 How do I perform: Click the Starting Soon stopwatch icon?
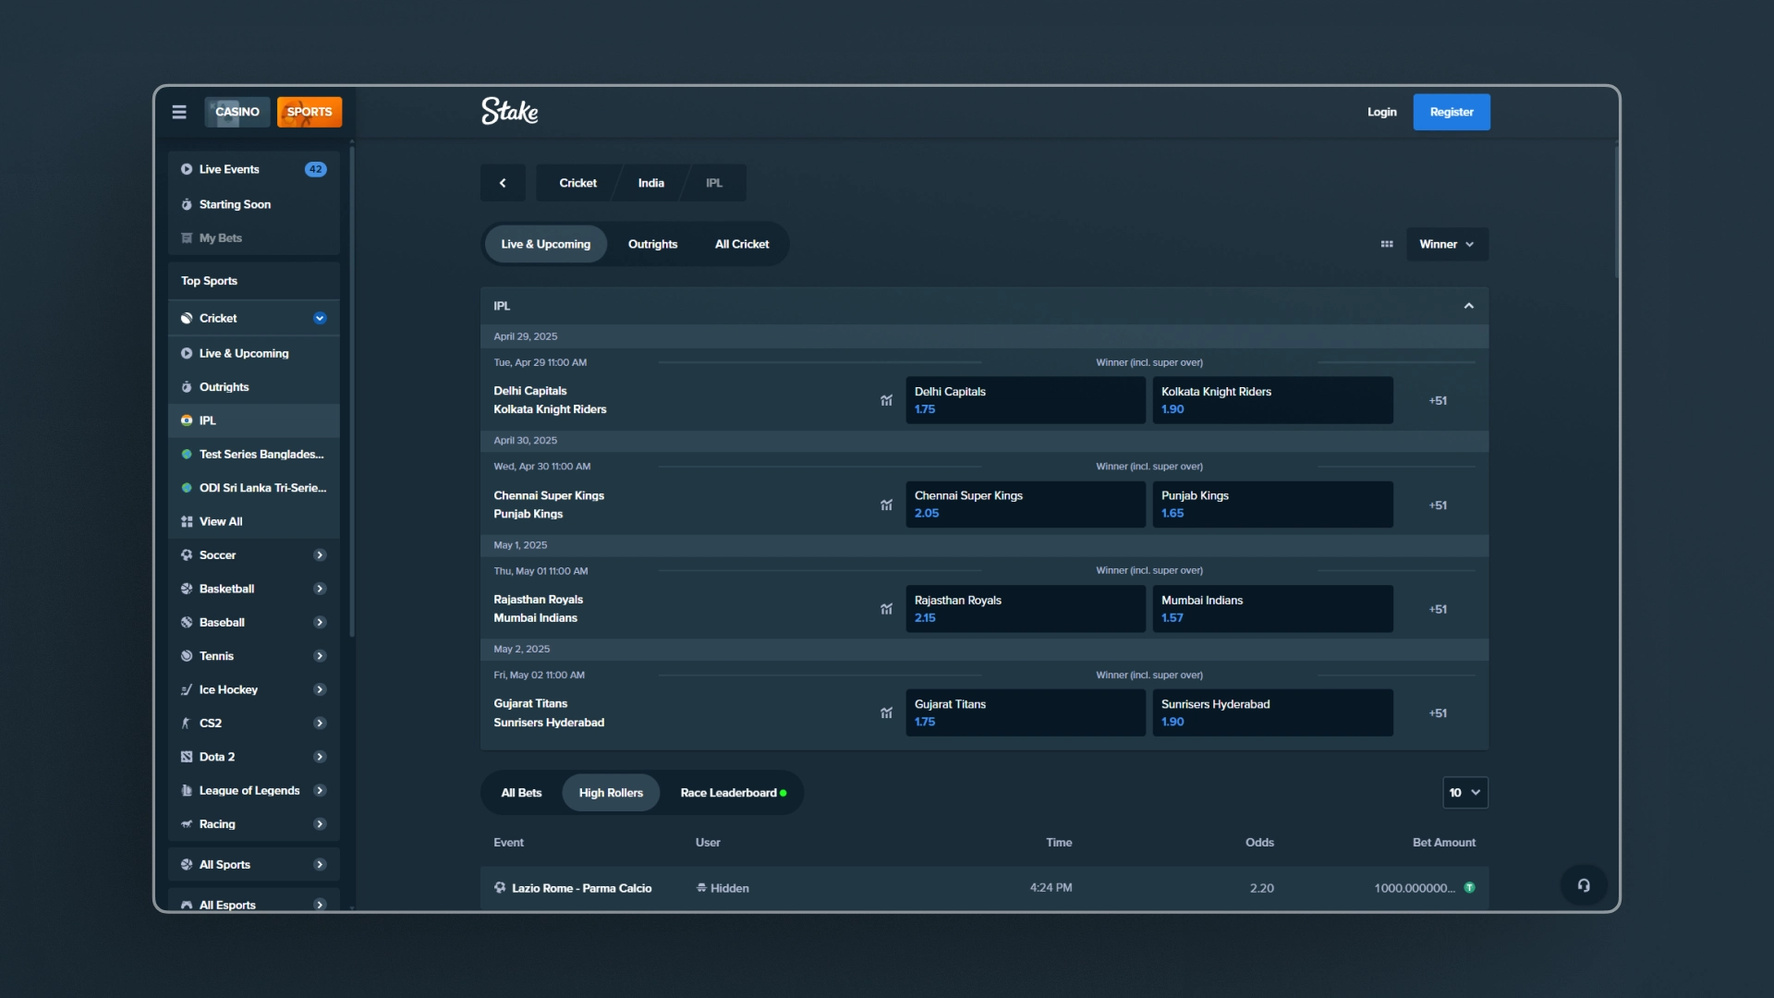pos(187,204)
